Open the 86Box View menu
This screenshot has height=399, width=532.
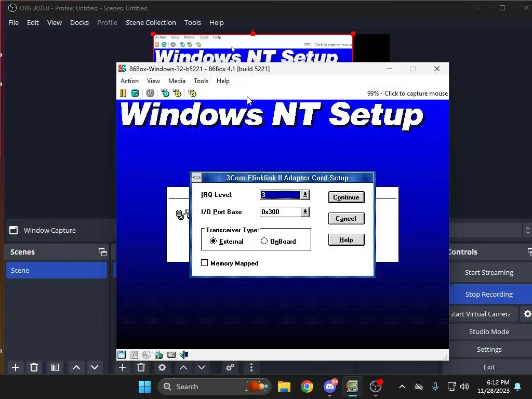click(x=153, y=81)
